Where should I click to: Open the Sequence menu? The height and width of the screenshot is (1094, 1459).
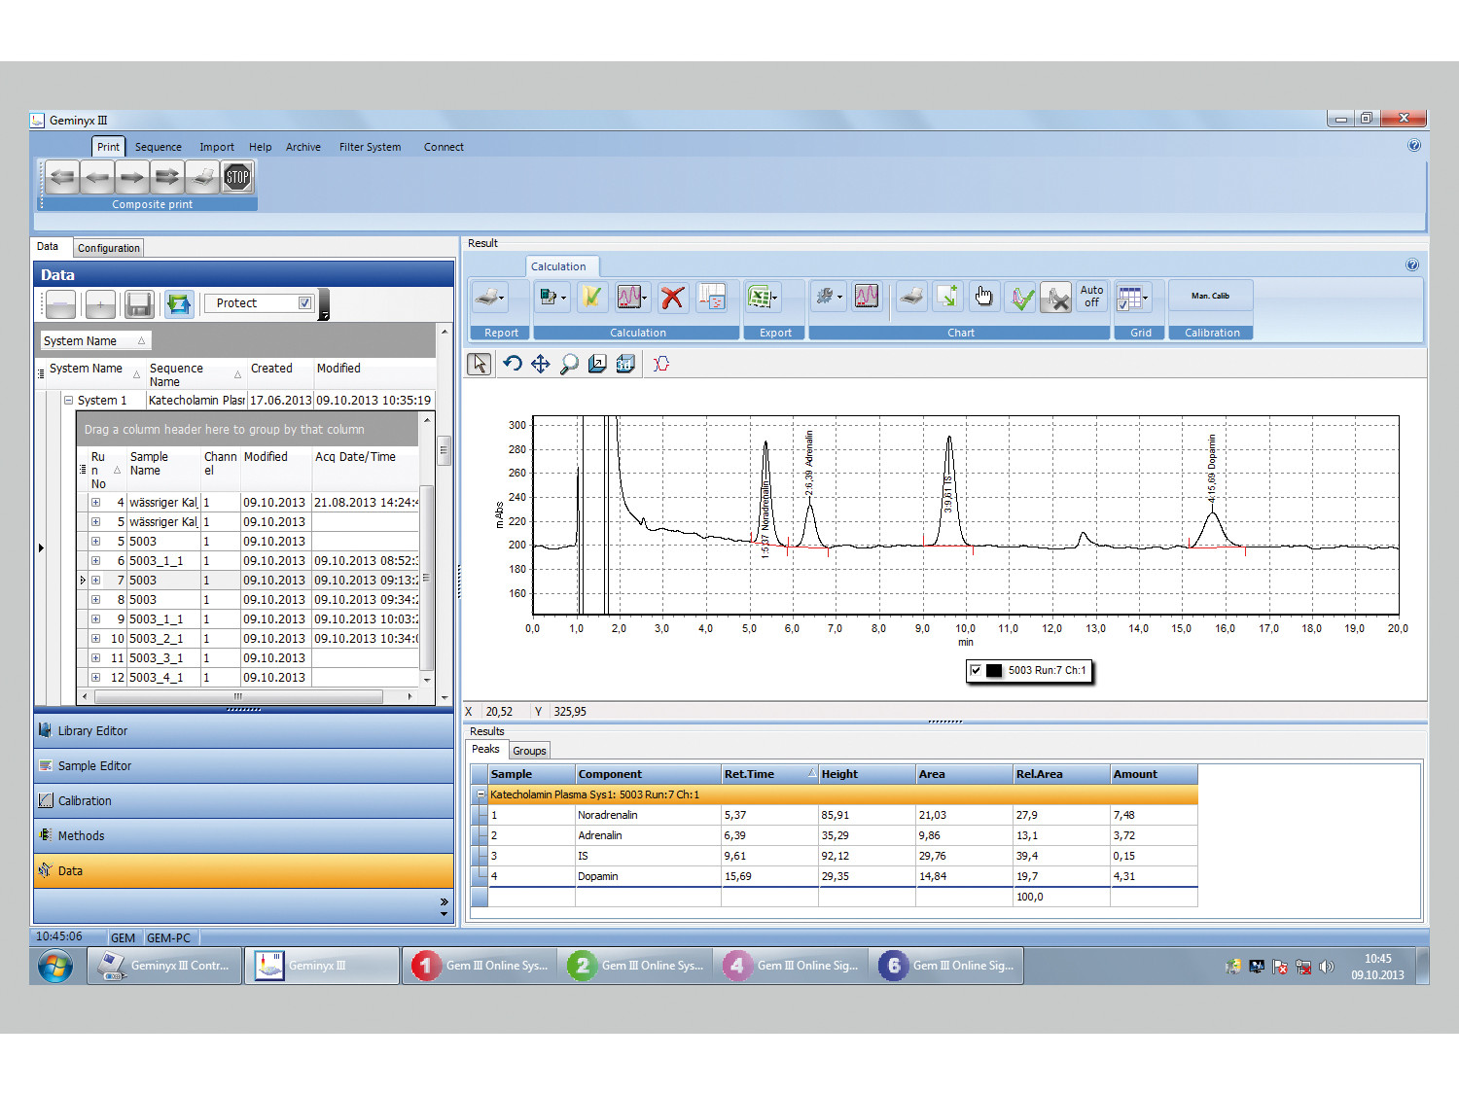[x=158, y=147]
